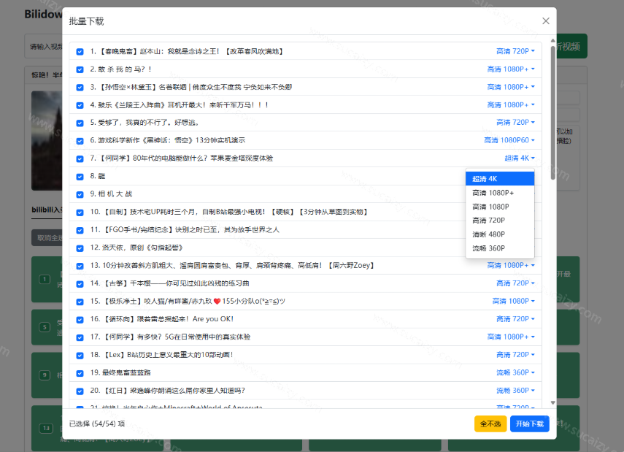
Task: Uncheck video 19 最终鬼畜蓝蓝路 checkbox
Action: pos(80,374)
